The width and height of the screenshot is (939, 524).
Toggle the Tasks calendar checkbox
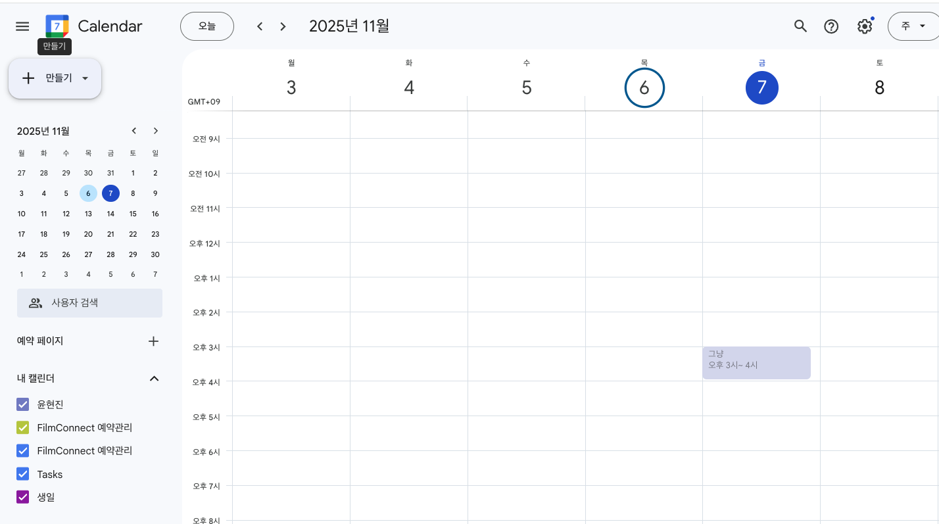pos(23,474)
